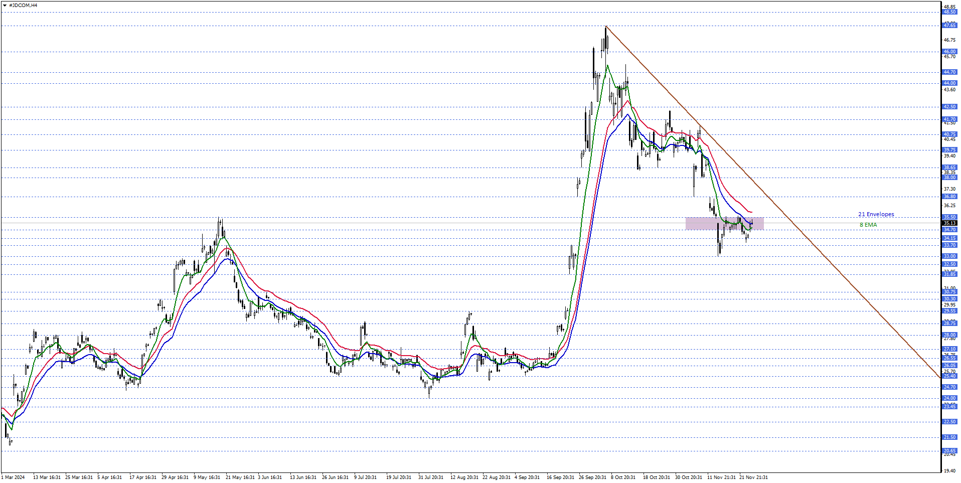Click the 37.30 price scale value

click(x=949, y=189)
